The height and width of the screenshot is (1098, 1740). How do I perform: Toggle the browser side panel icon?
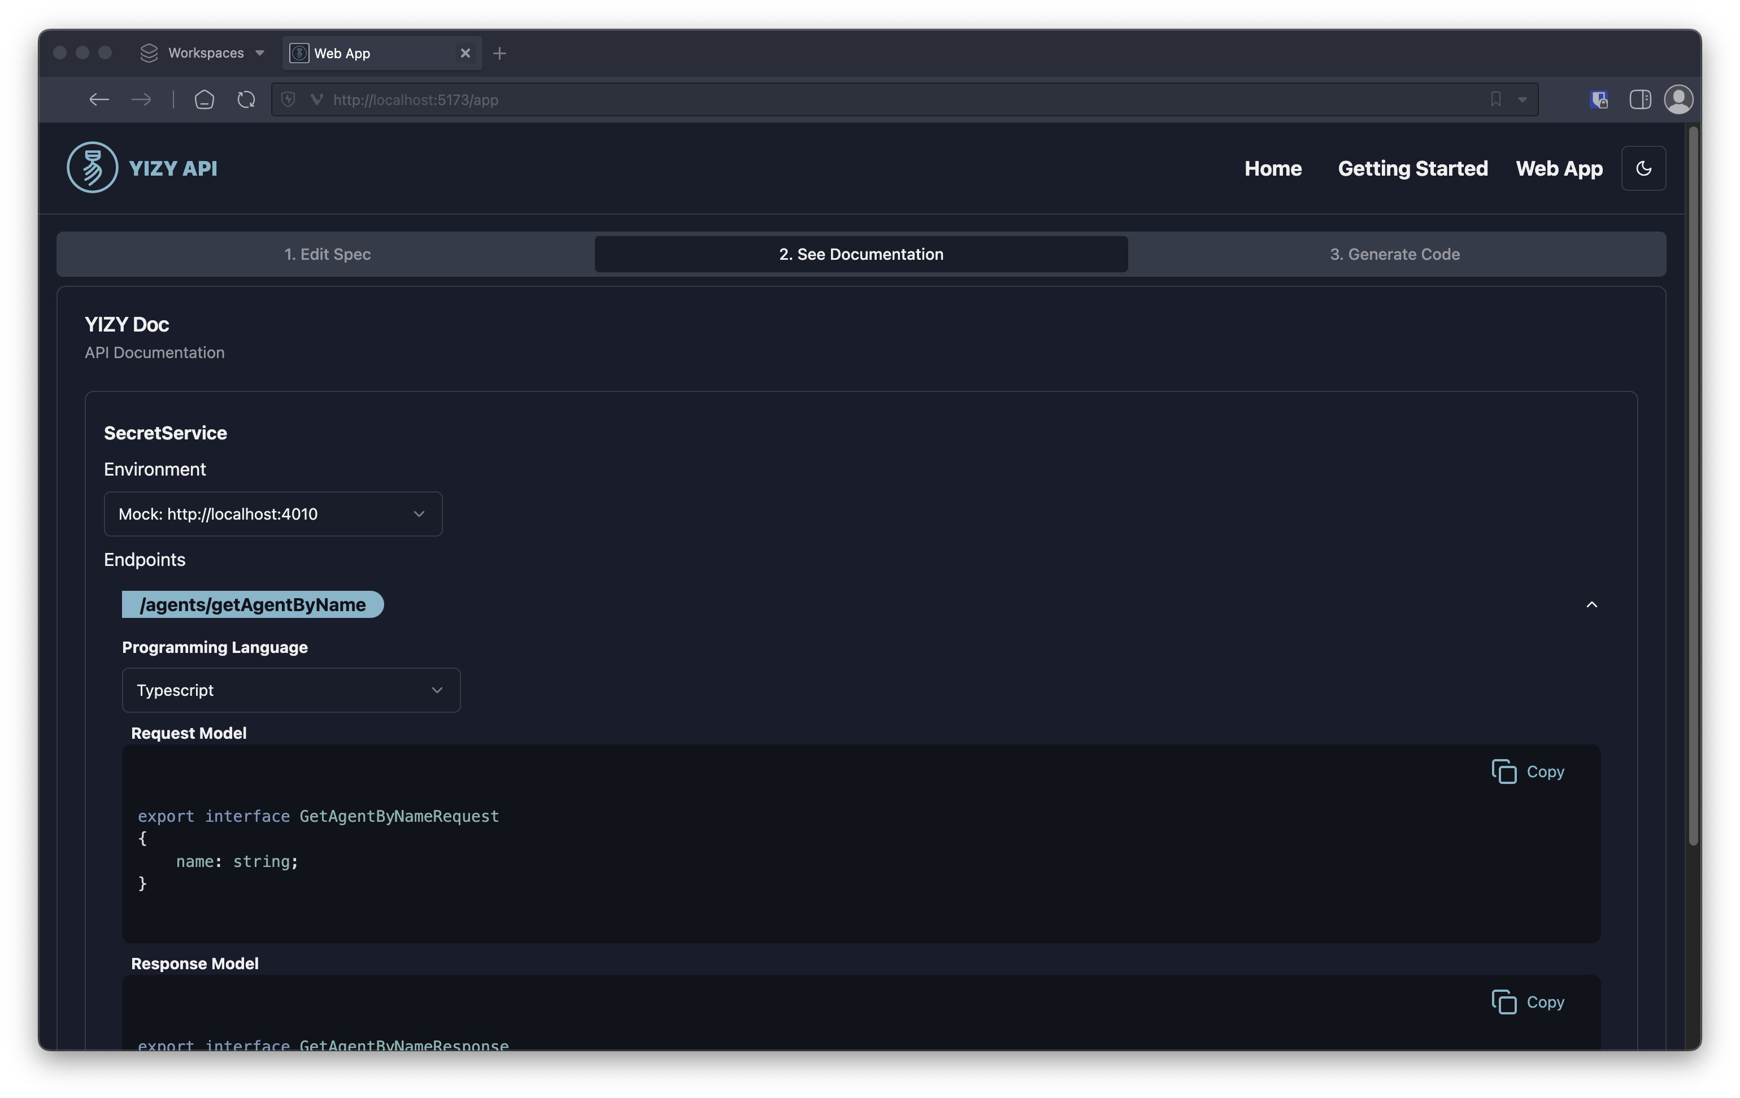pyautogui.click(x=1640, y=99)
